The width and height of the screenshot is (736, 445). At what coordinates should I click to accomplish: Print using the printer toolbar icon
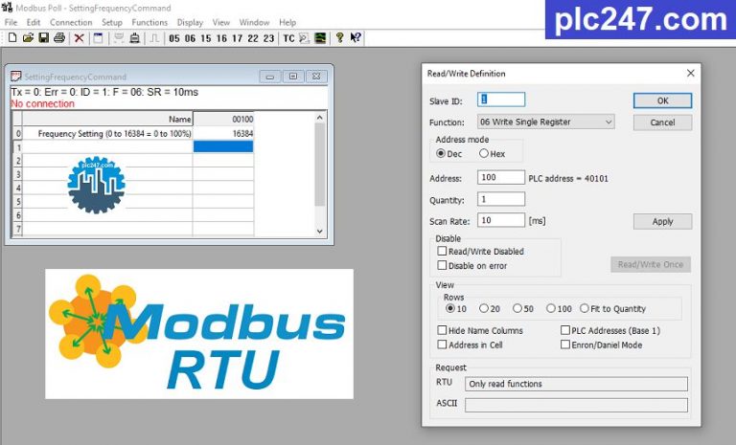pos(59,38)
